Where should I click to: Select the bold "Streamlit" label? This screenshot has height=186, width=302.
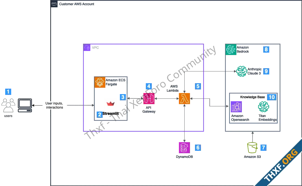[x=111, y=113]
